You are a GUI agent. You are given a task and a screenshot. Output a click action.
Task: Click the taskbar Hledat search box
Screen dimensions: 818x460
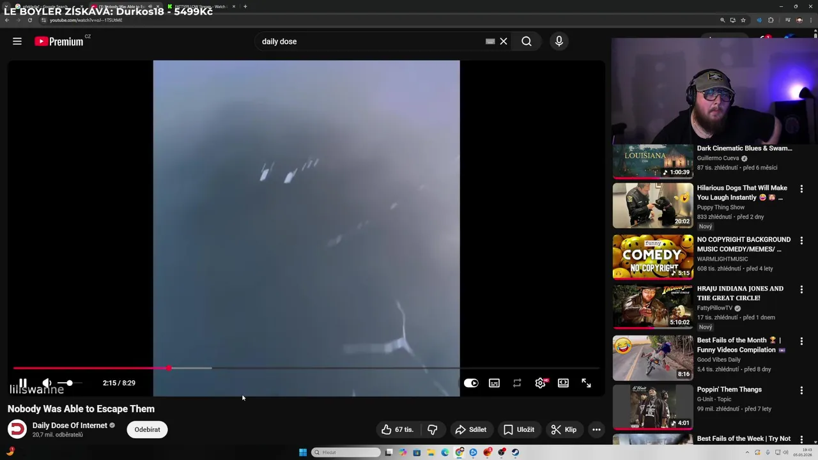tap(346, 452)
